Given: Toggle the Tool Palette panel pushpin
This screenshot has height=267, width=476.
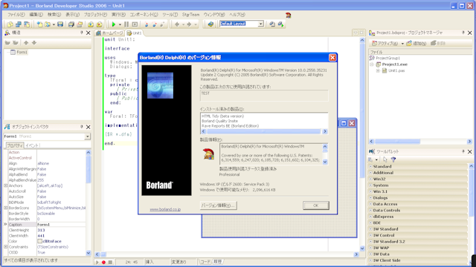Looking at the screenshot, I should tap(463, 151).
